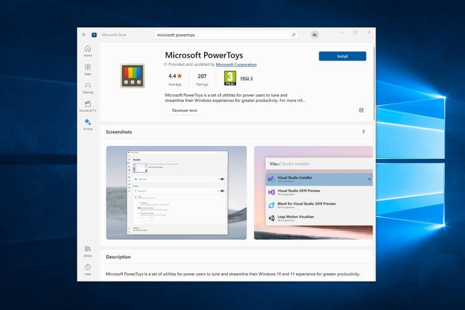
Task: Install Microsoft PowerToys
Action: click(342, 56)
